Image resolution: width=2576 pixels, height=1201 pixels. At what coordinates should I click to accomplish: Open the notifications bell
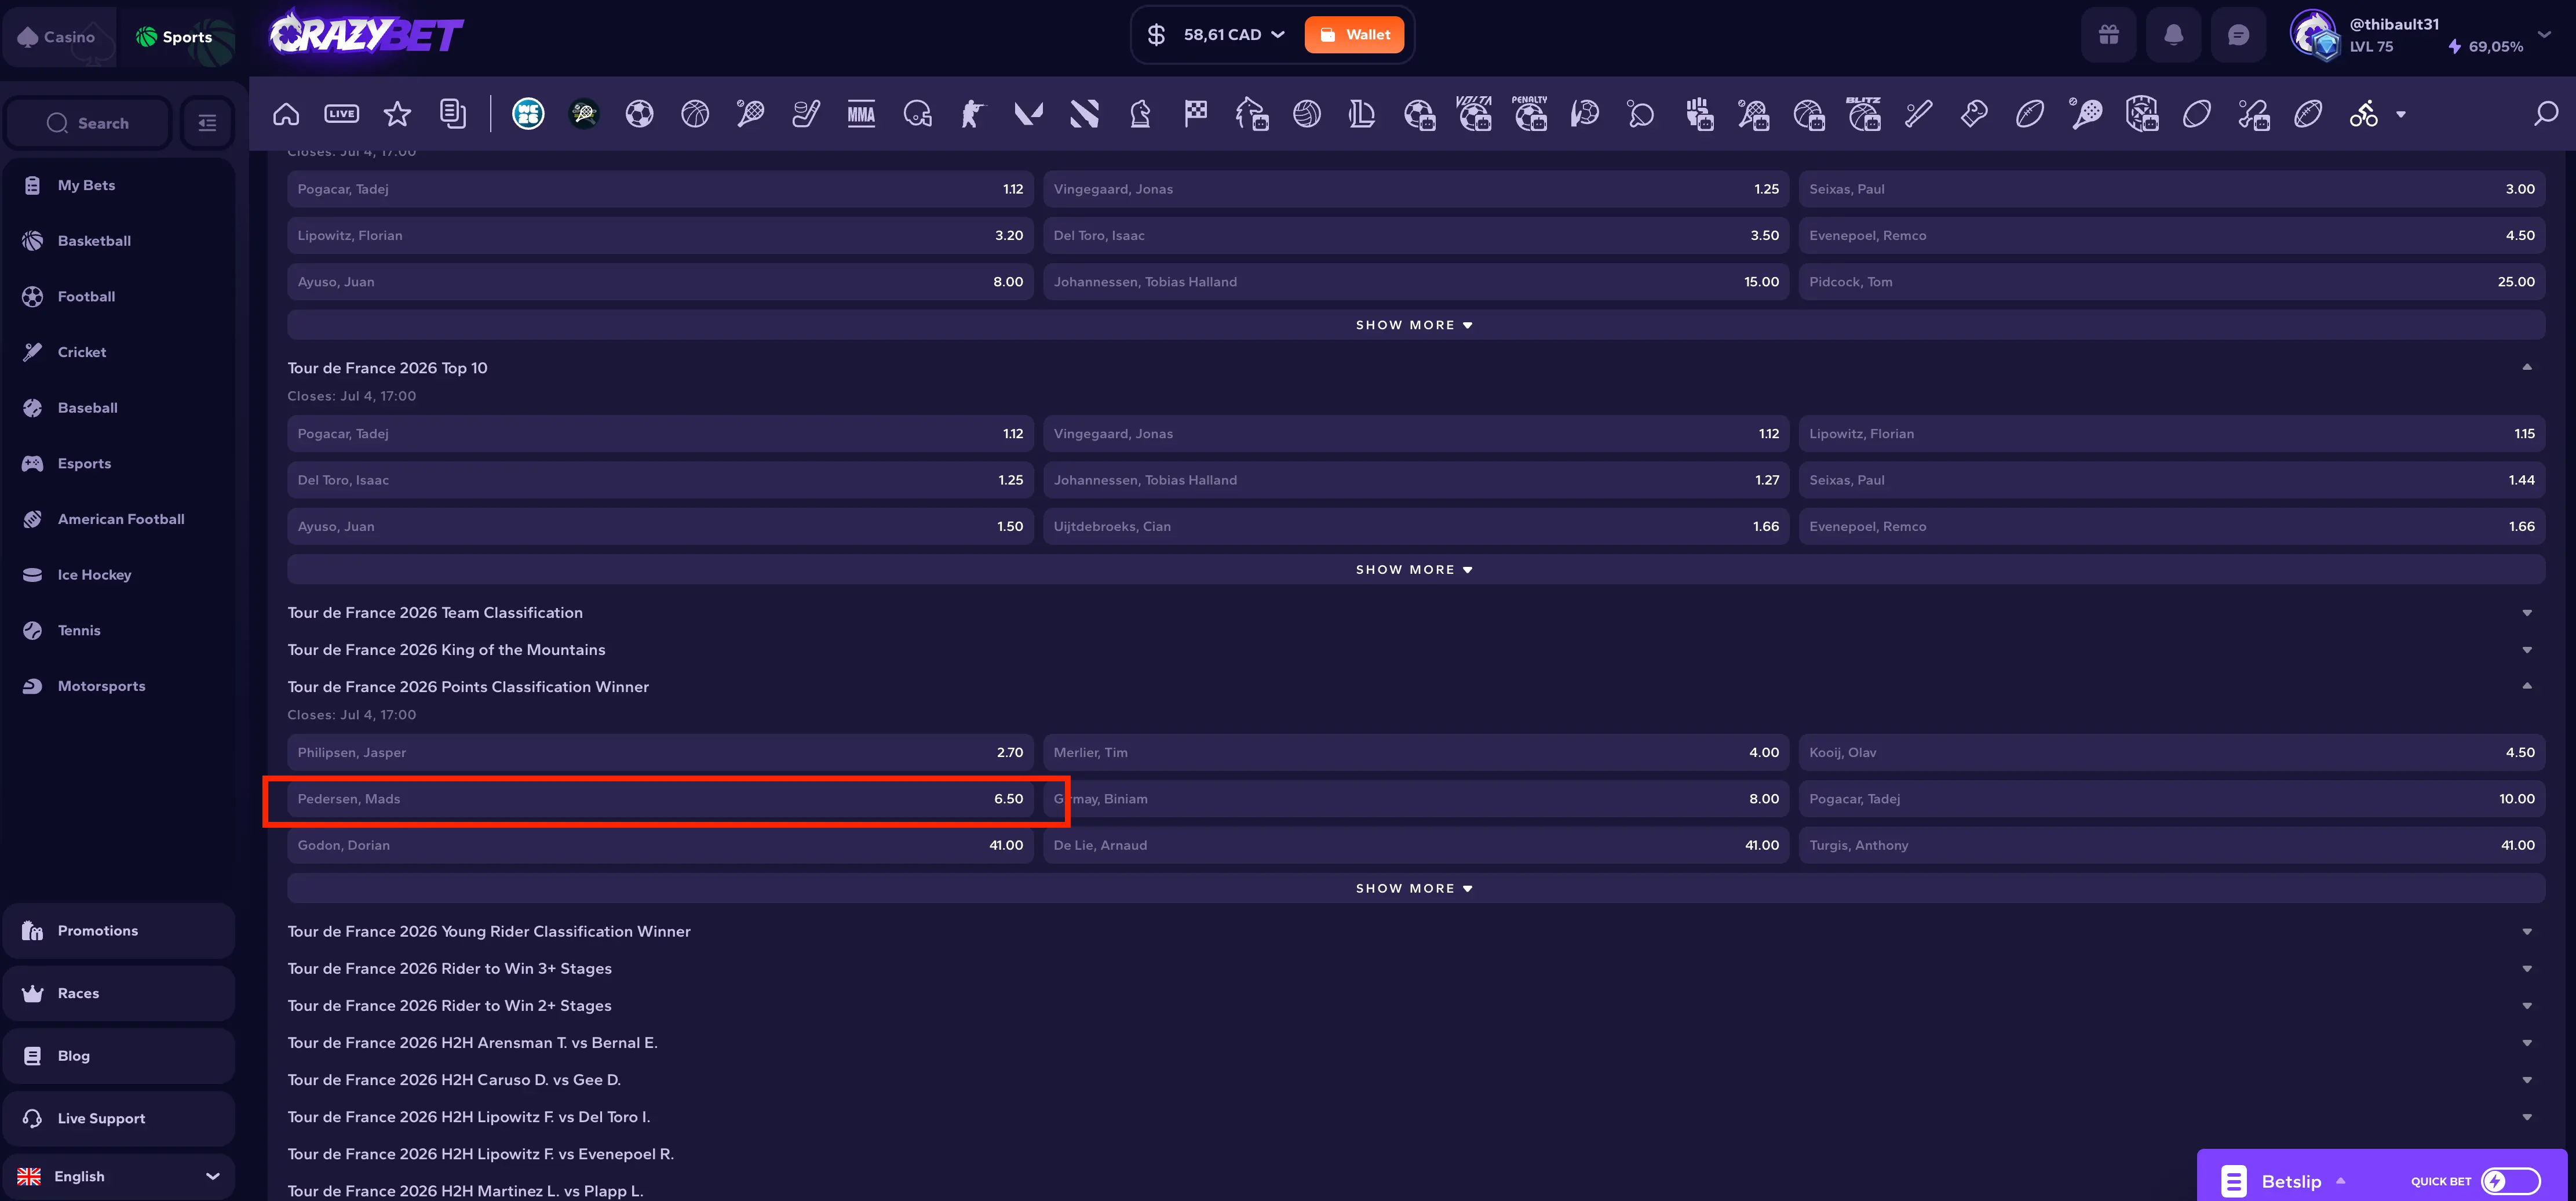2173,35
